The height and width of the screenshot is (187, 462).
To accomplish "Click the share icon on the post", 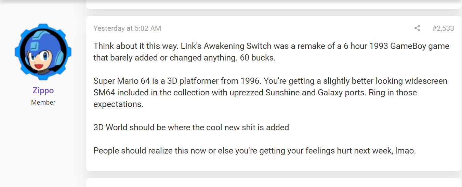I will 417,28.
